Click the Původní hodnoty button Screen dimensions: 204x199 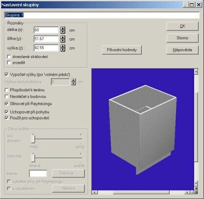click(x=122, y=50)
